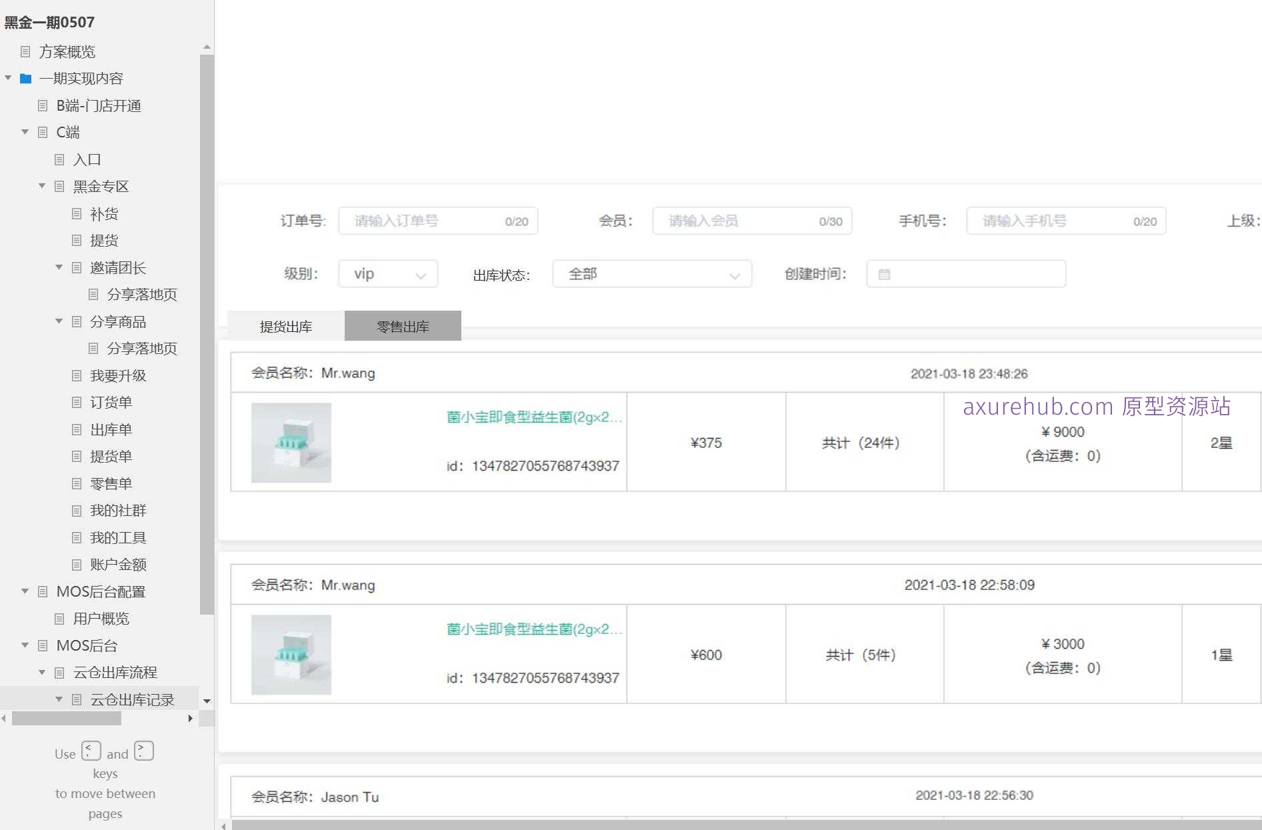
Task: Click the sidebar horizontal scrollbar
Action: coord(67,719)
